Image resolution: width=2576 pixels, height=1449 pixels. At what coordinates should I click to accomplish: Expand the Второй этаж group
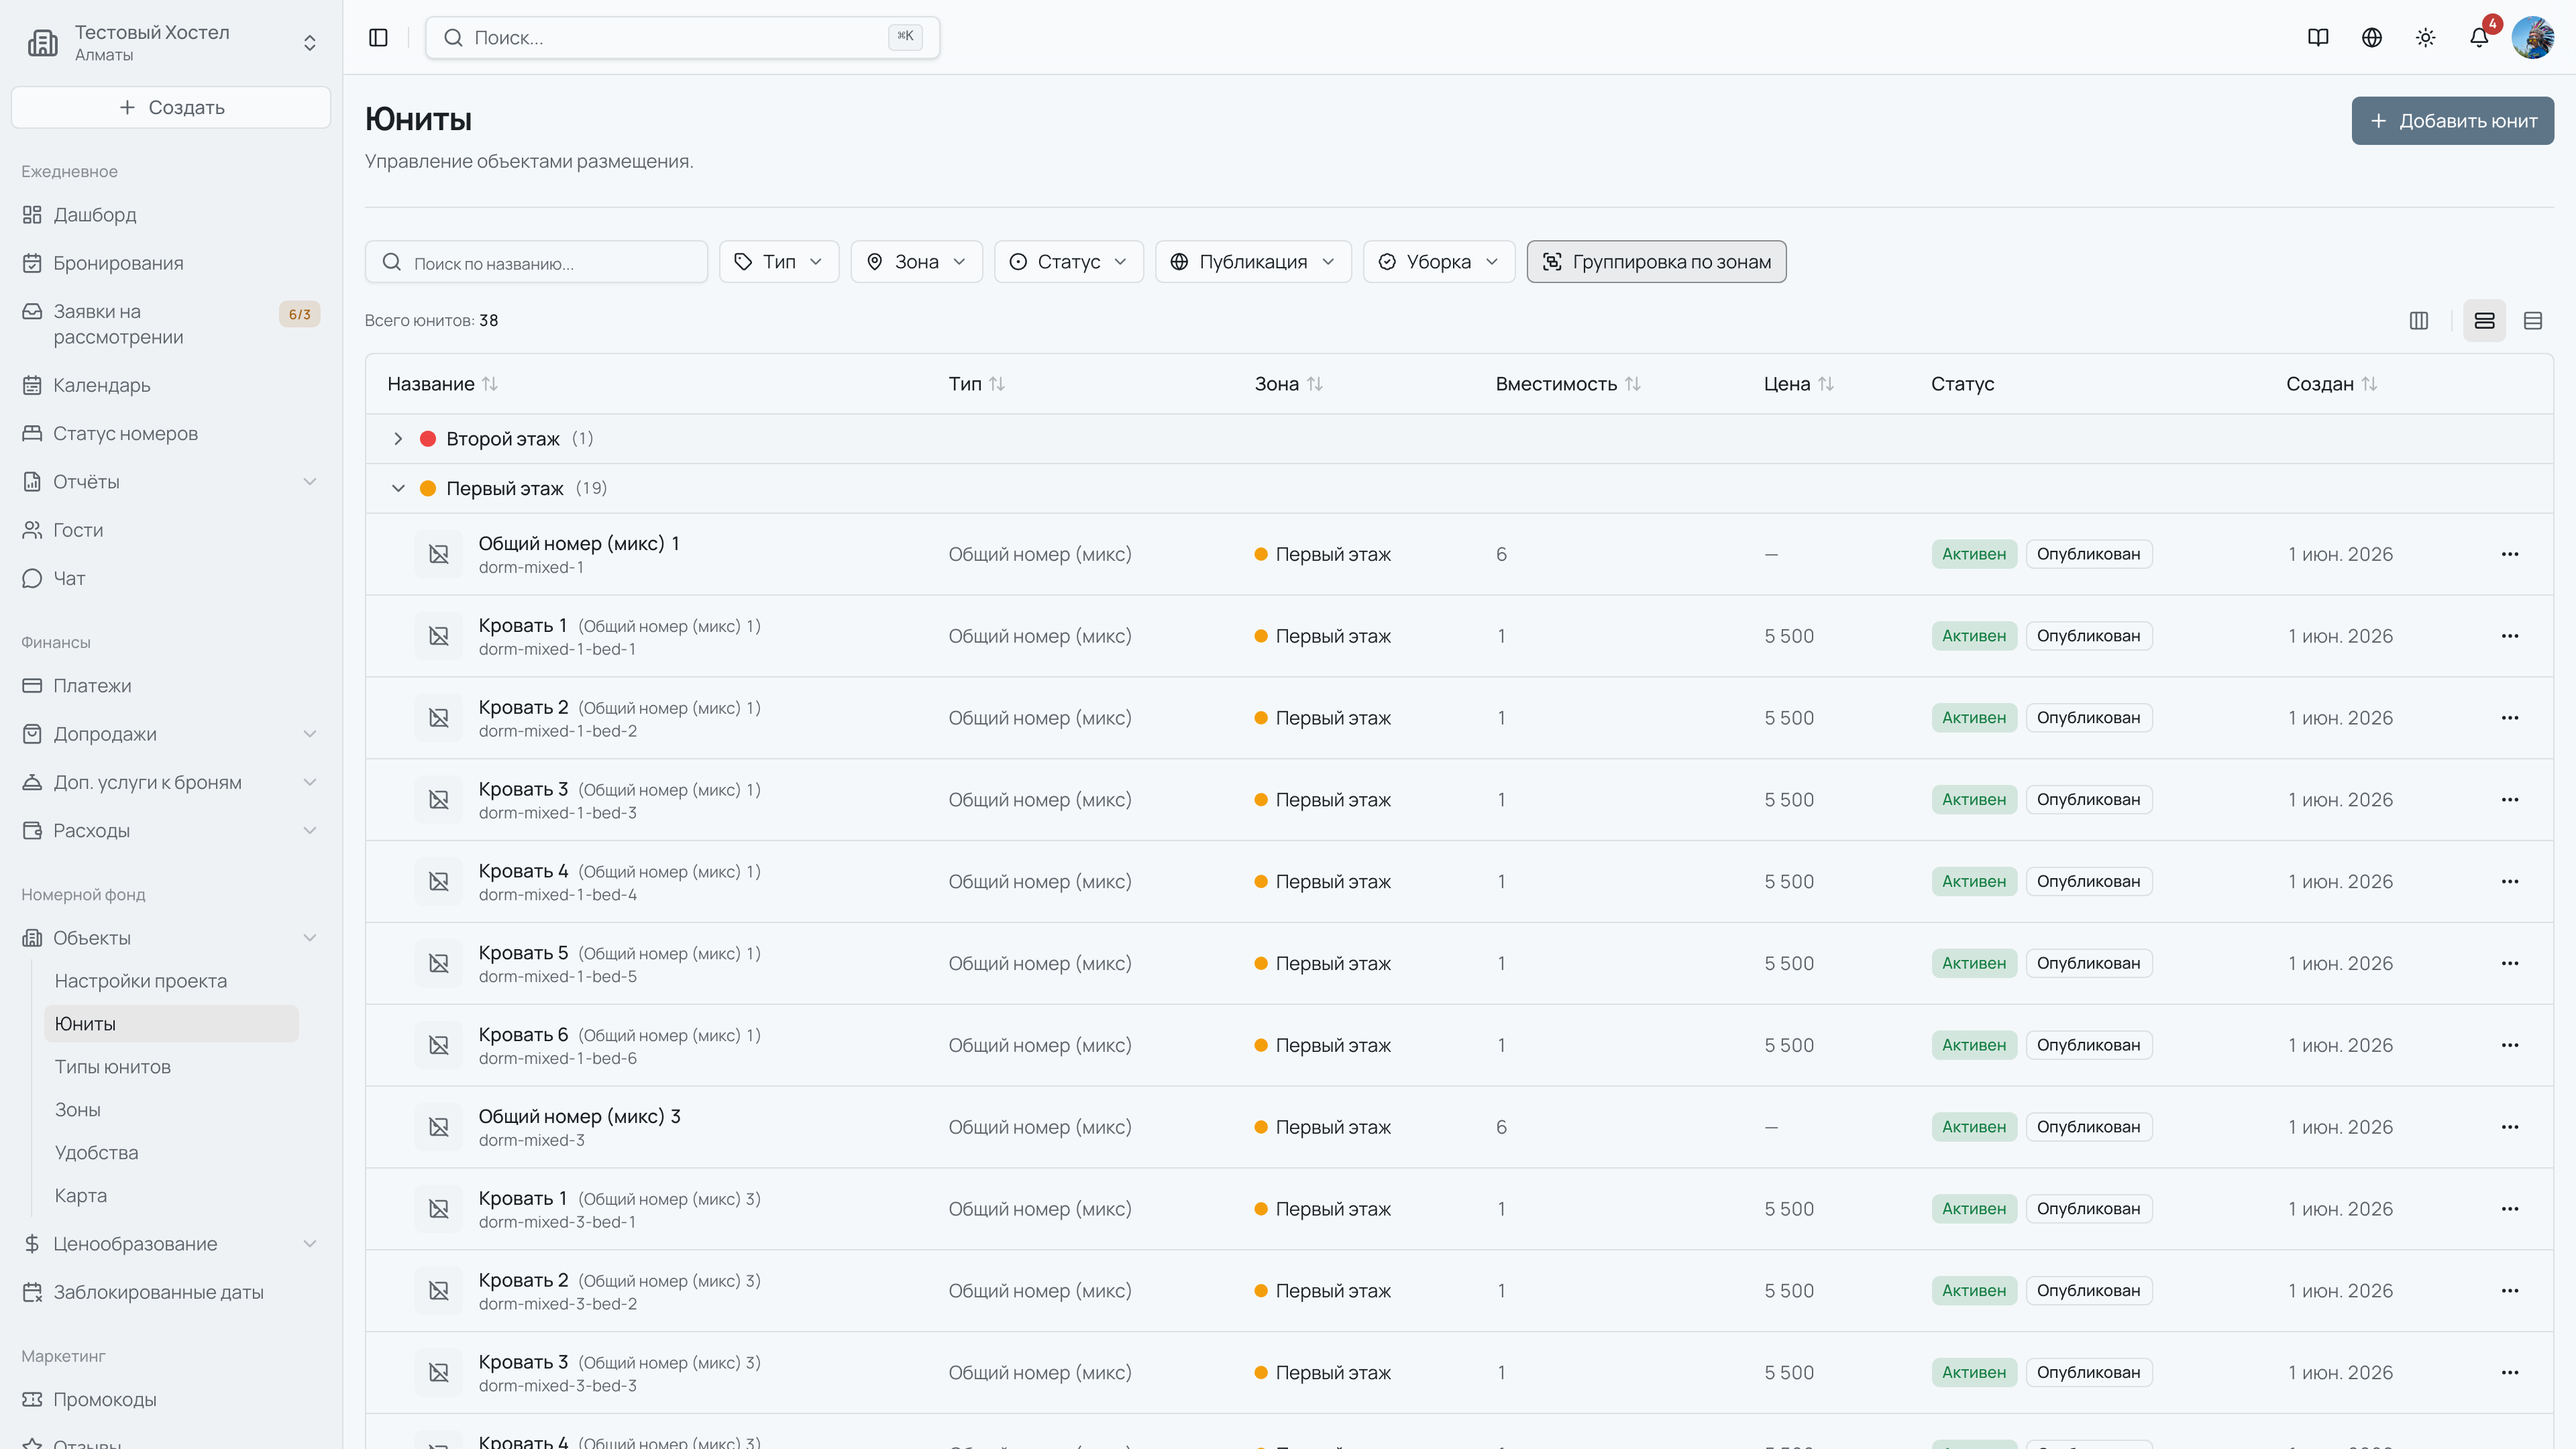pyautogui.click(x=398, y=438)
